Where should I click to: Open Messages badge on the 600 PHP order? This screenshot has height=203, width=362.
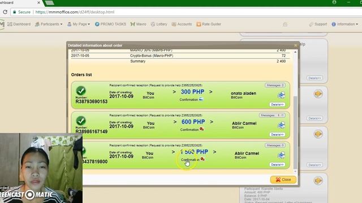click(x=272, y=115)
